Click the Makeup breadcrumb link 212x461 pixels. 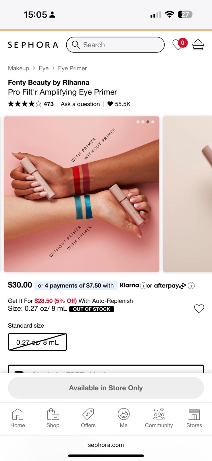click(18, 68)
